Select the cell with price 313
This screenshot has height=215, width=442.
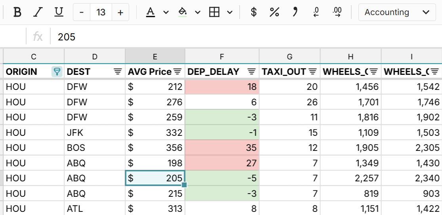155,209
